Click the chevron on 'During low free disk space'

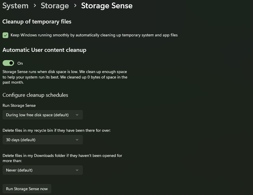pyautogui.click(x=77, y=115)
